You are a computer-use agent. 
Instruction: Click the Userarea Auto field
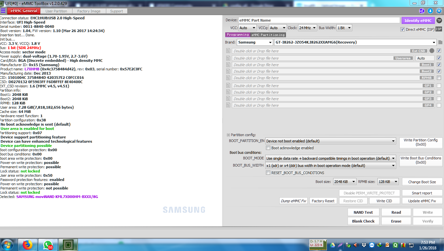(425, 58)
